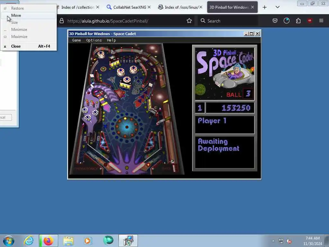Click the Firefox Search box
The image size is (329, 247).
click(228, 21)
